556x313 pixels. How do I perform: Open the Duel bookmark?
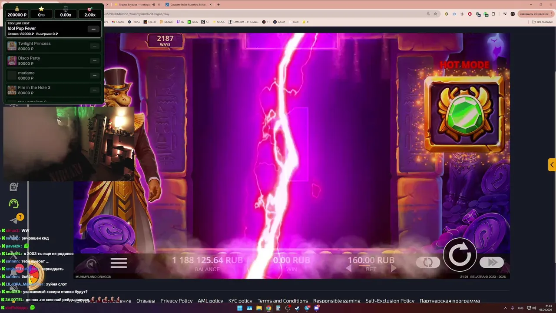pyautogui.click(x=293, y=22)
